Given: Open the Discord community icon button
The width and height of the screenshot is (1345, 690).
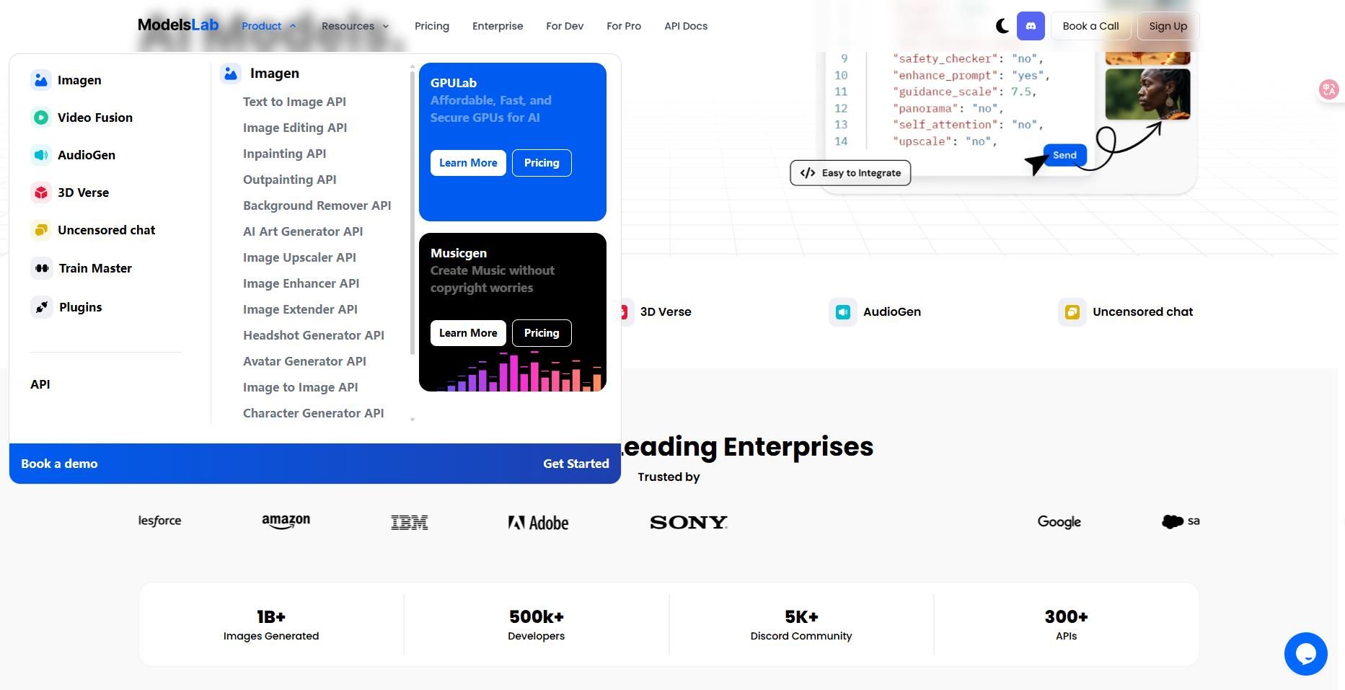Looking at the screenshot, I should point(1031,26).
